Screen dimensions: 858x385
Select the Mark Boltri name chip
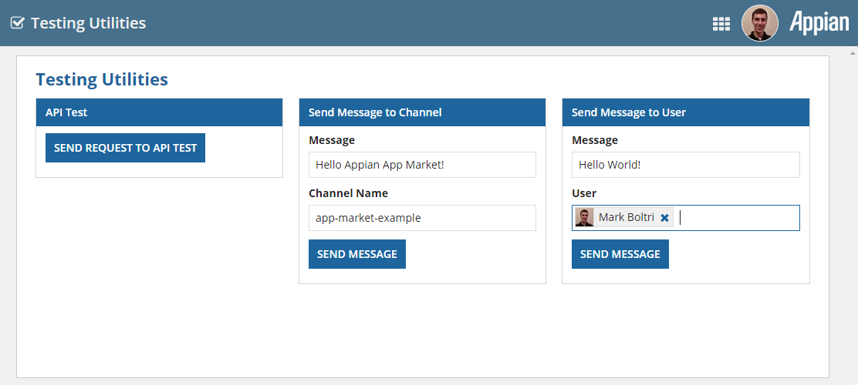626,218
